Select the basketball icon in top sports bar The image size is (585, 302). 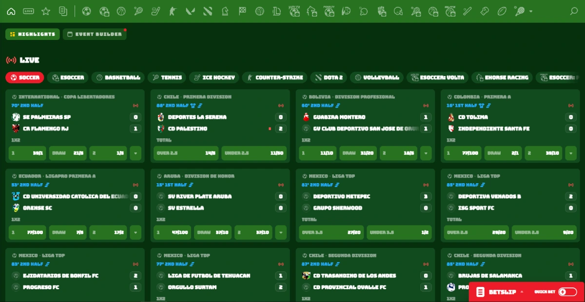pyautogui.click(x=121, y=11)
